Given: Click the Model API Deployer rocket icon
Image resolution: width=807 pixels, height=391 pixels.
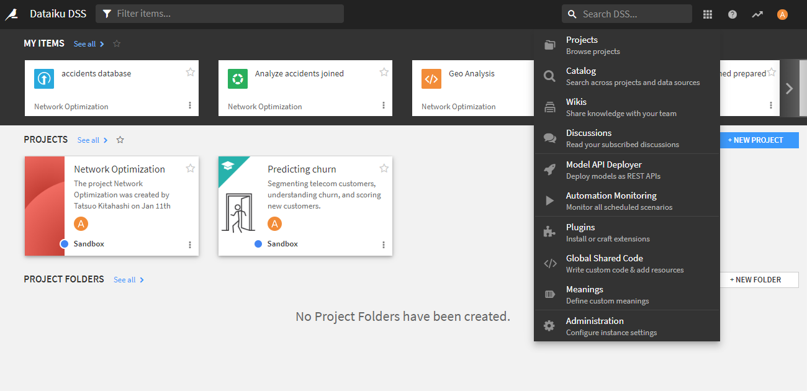Looking at the screenshot, I should tap(550, 170).
